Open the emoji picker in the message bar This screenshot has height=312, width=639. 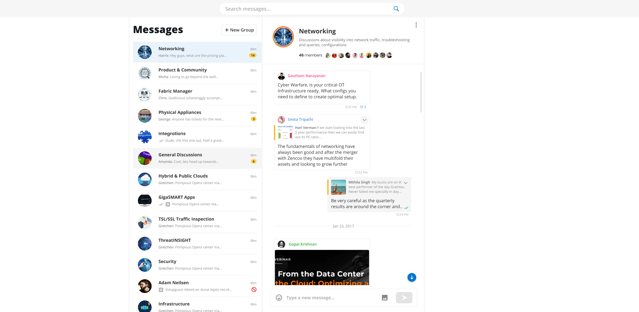point(279,298)
